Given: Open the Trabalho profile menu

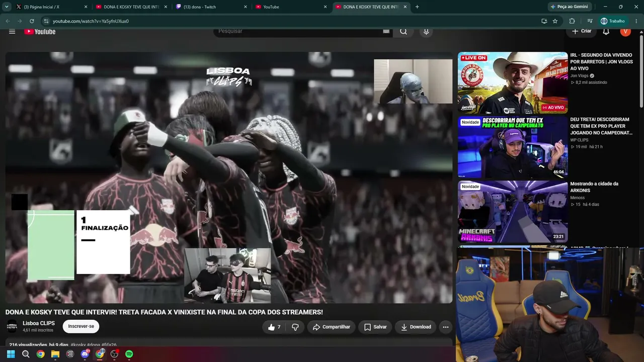Looking at the screenshot, I should [x=612, y=21].
